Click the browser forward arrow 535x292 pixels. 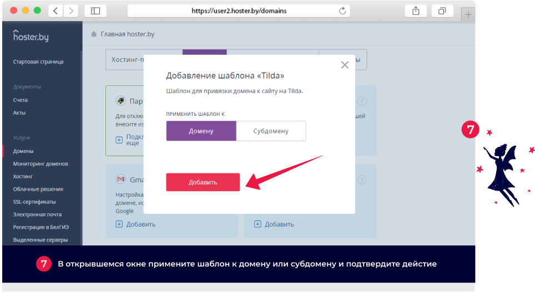pos(70,11)
